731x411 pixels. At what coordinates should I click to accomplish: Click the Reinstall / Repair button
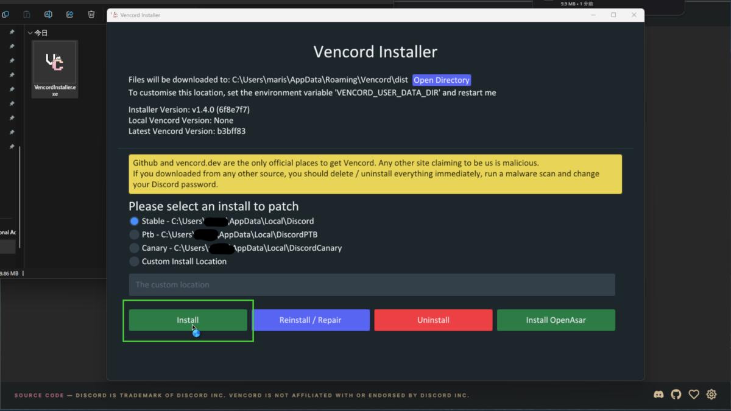(x=311, y=320)
